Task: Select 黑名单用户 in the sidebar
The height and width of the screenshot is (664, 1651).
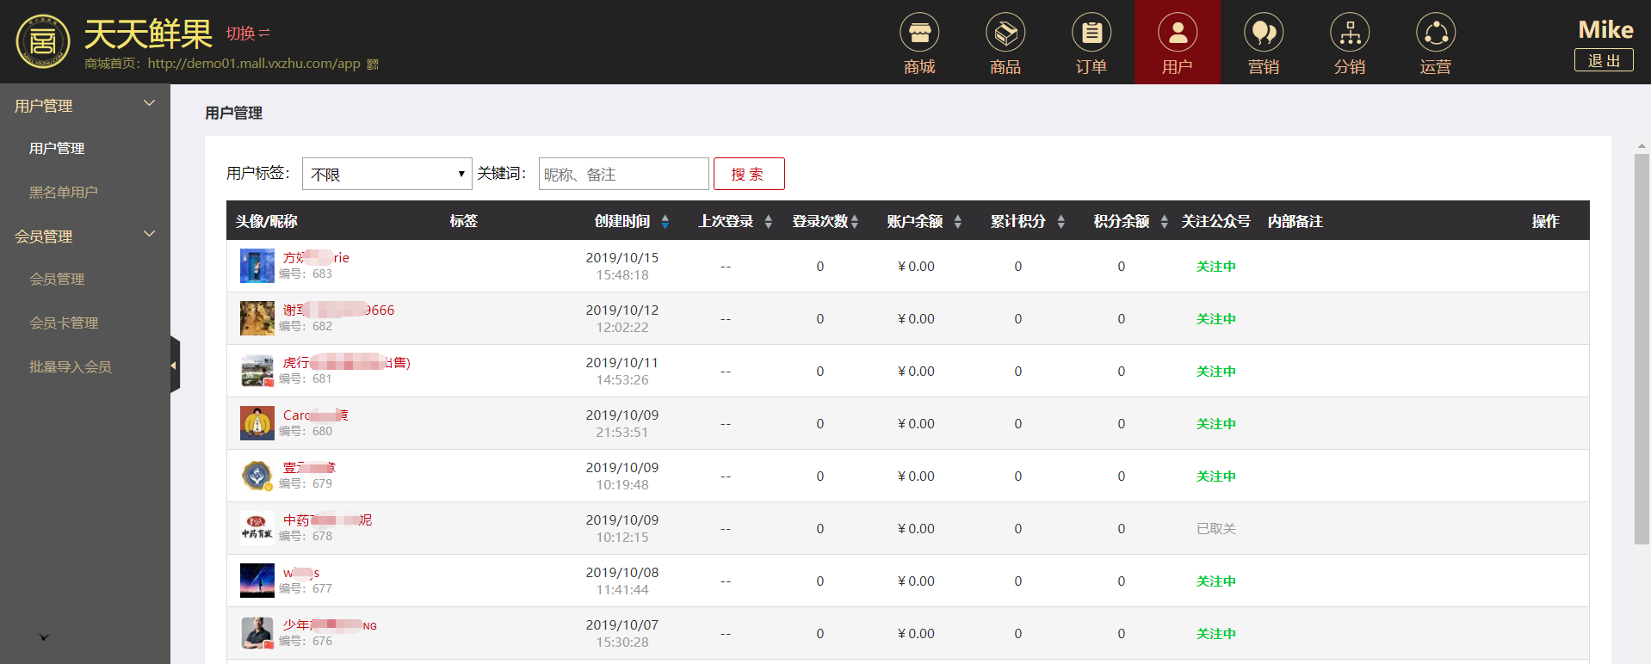Action: [x=63, y=193]
